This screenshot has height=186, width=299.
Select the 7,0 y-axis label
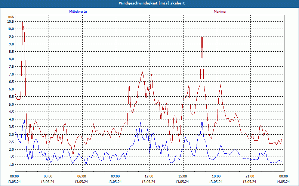[x=12, y=74]
